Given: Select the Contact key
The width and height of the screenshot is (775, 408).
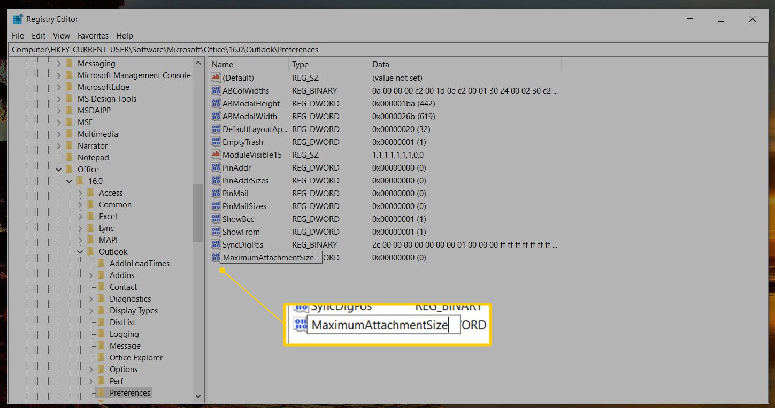Looking at the screenshot, I should 124,287.
